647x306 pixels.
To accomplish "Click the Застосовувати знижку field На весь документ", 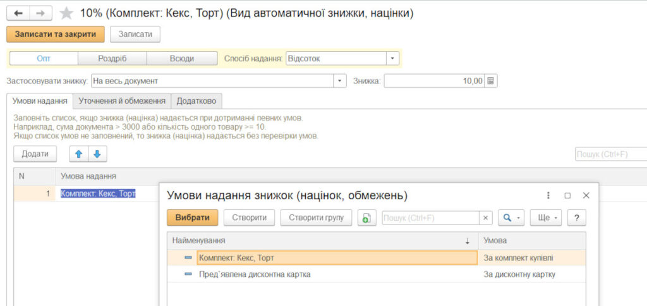I will [x=212, y=81].
